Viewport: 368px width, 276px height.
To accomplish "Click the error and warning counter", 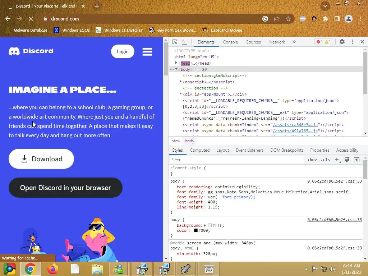I will pos(324,42).
